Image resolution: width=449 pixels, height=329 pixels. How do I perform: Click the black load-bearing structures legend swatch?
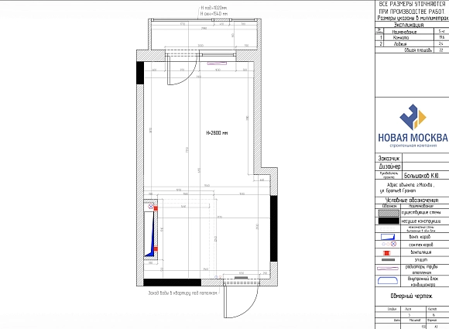click(x=389, y=221)
